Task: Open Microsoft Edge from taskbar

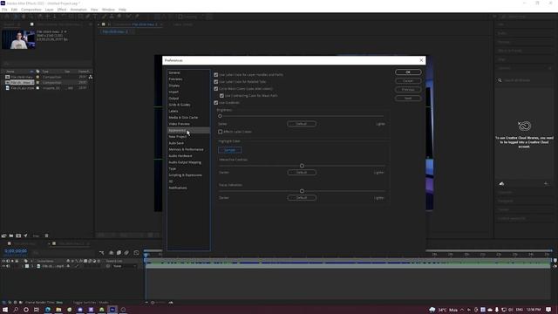Action: coord(48,310)
